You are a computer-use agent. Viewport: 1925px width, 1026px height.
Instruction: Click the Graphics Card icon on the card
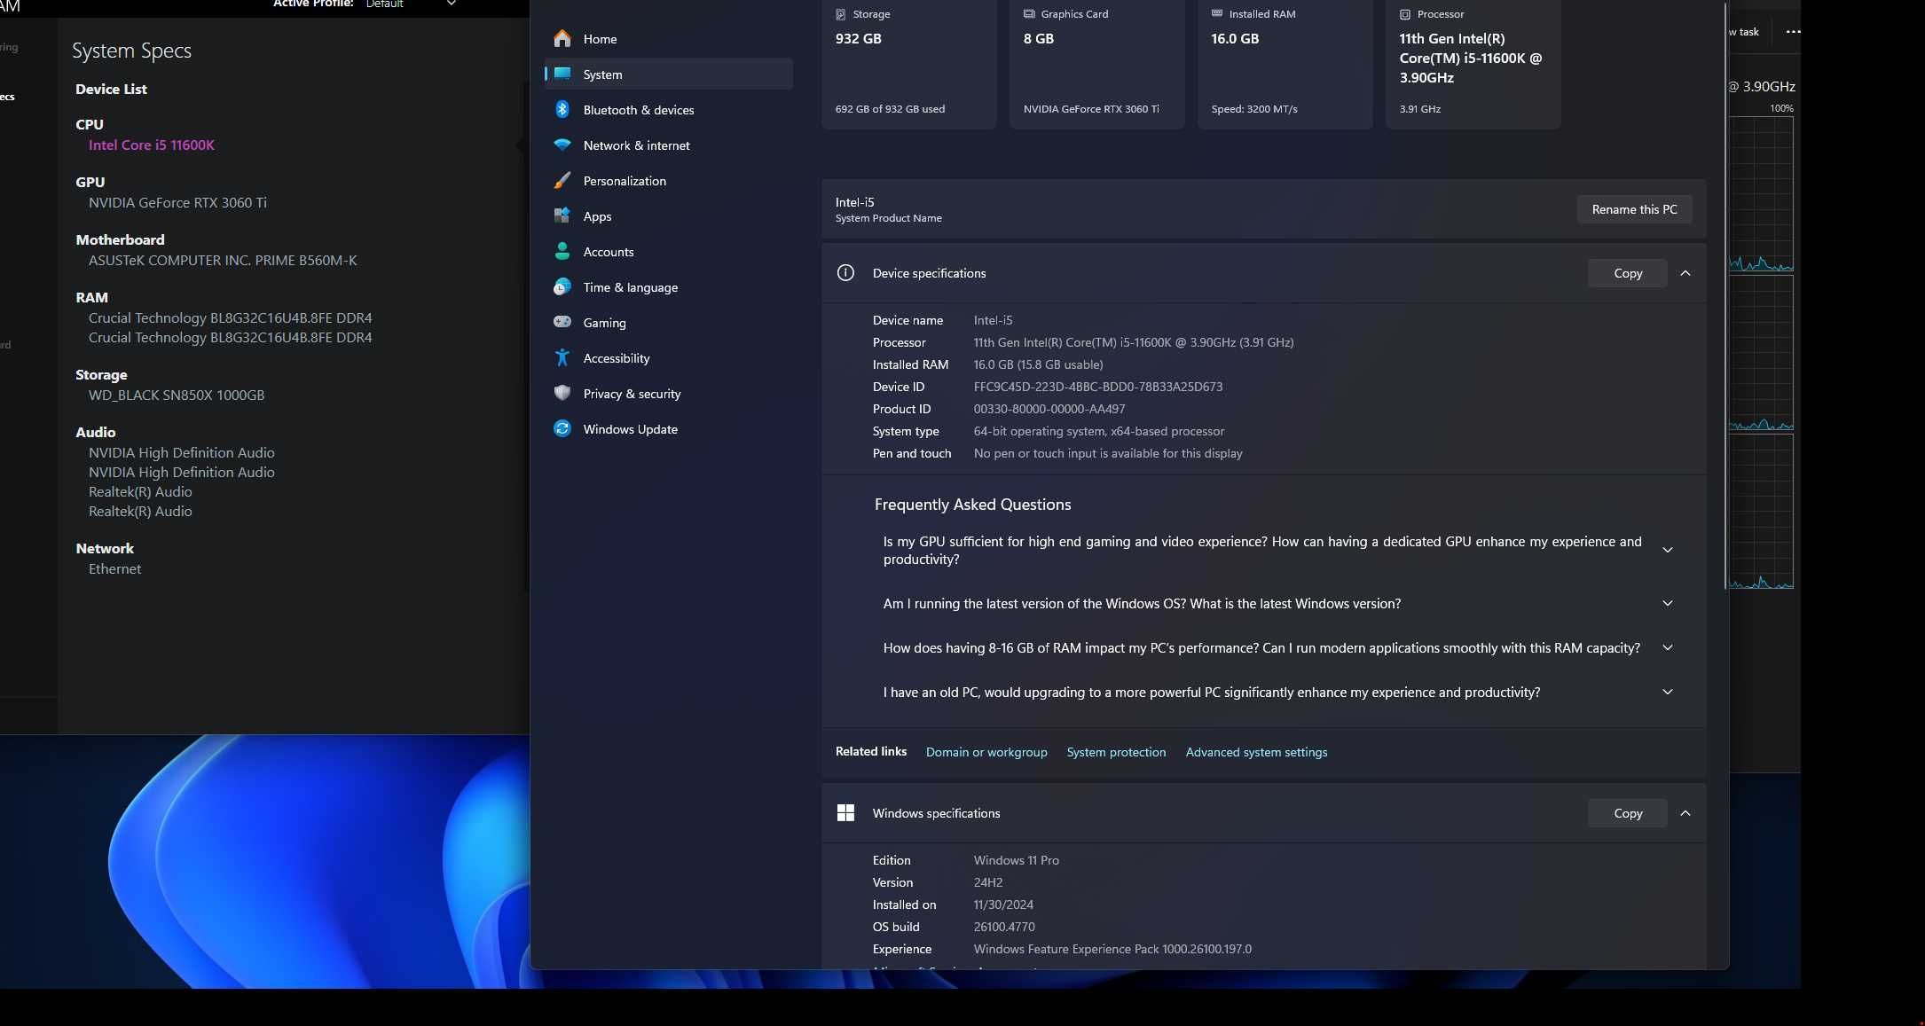1029,14
